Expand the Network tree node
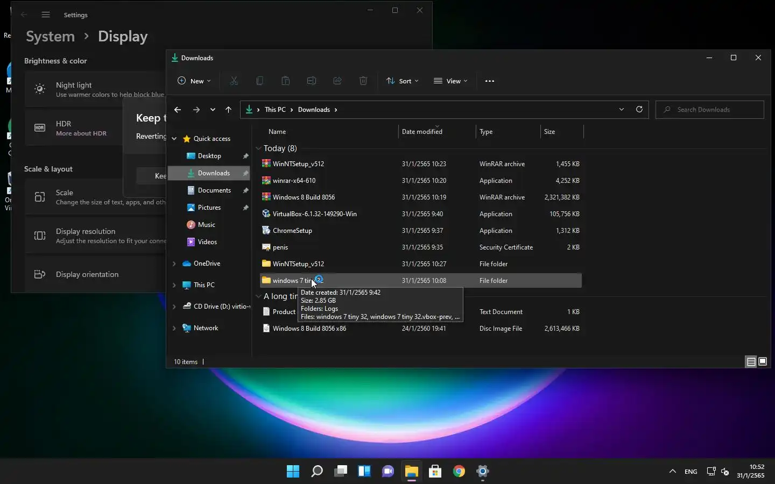Viewport: 775px width, 484px height. (x=174, y=328)
